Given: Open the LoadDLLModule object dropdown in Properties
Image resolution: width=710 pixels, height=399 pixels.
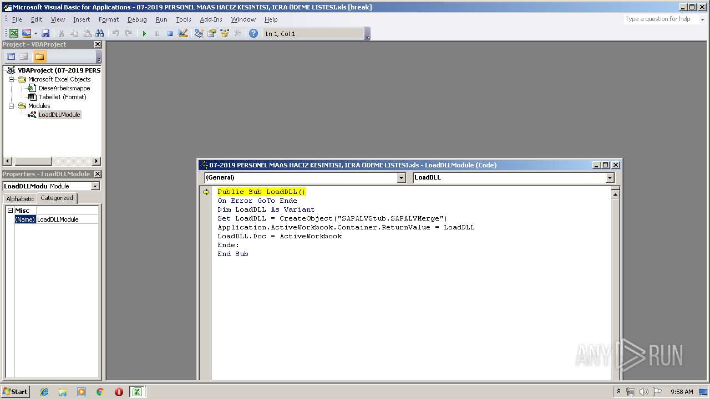Looking at the screenshot, I should click(x=95, y=186).
